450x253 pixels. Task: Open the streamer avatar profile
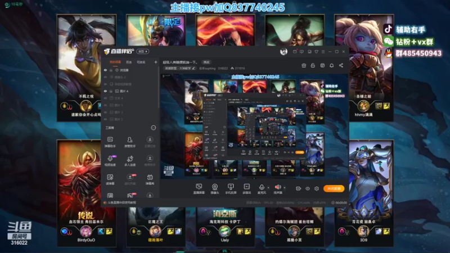(283, 51)
